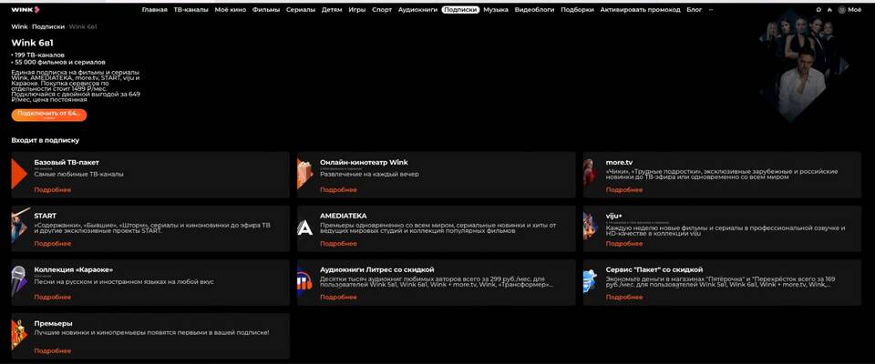Click 'Активировать промокод' in the header
Viewport: 875px width, 364px height.
639,9
